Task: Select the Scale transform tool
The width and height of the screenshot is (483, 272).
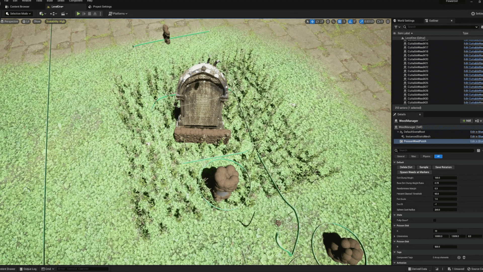Action: [x=322, y=22]
